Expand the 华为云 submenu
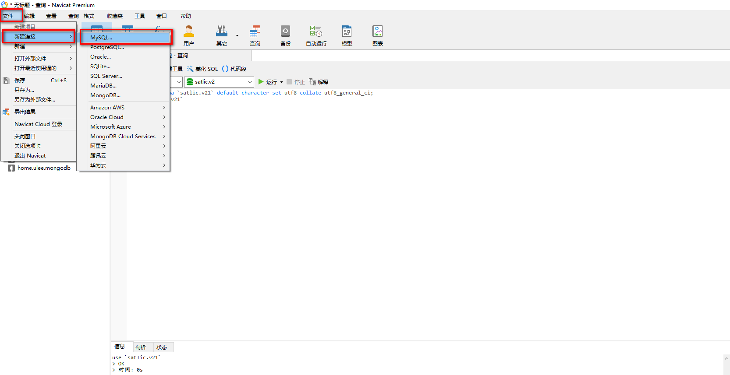 click(164, 165)
